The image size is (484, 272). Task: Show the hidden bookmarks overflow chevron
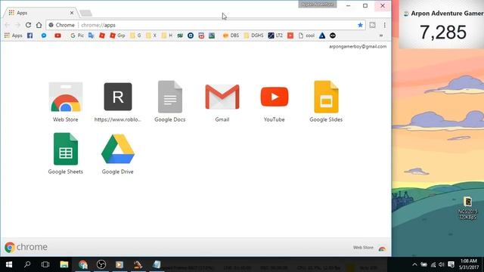[381, 36]
